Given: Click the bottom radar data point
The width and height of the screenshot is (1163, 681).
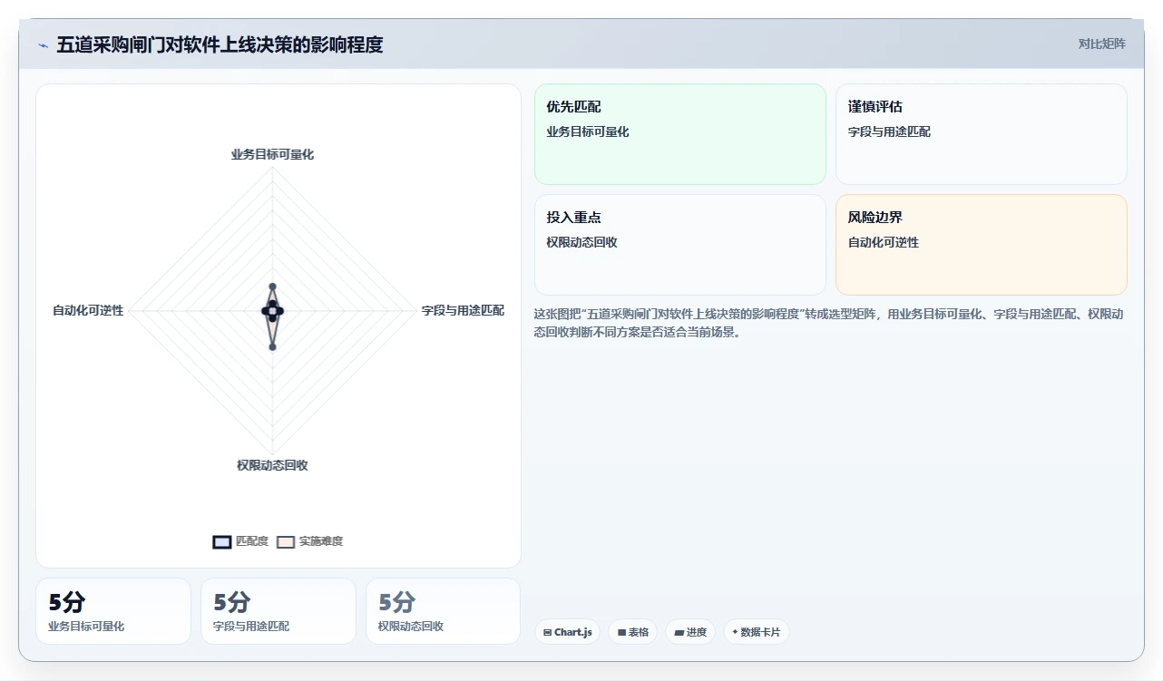Looking at the screenshot, I should coord(272,346).
